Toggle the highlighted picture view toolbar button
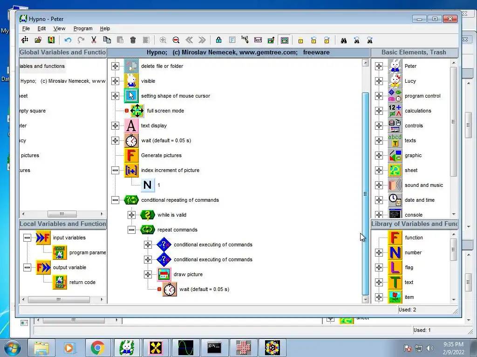The image size is (477, 357). point(285,40)
